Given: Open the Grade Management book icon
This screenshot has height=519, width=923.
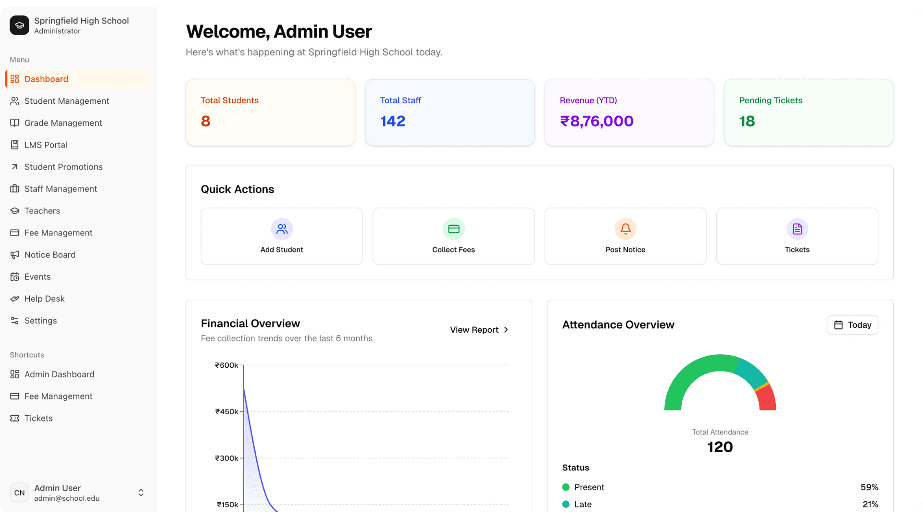Looking at the screenshot, I should (x=15, y=123).
